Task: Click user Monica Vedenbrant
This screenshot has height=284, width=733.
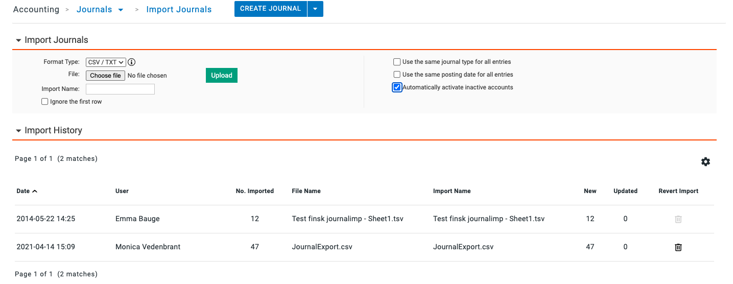Action: 148,247
